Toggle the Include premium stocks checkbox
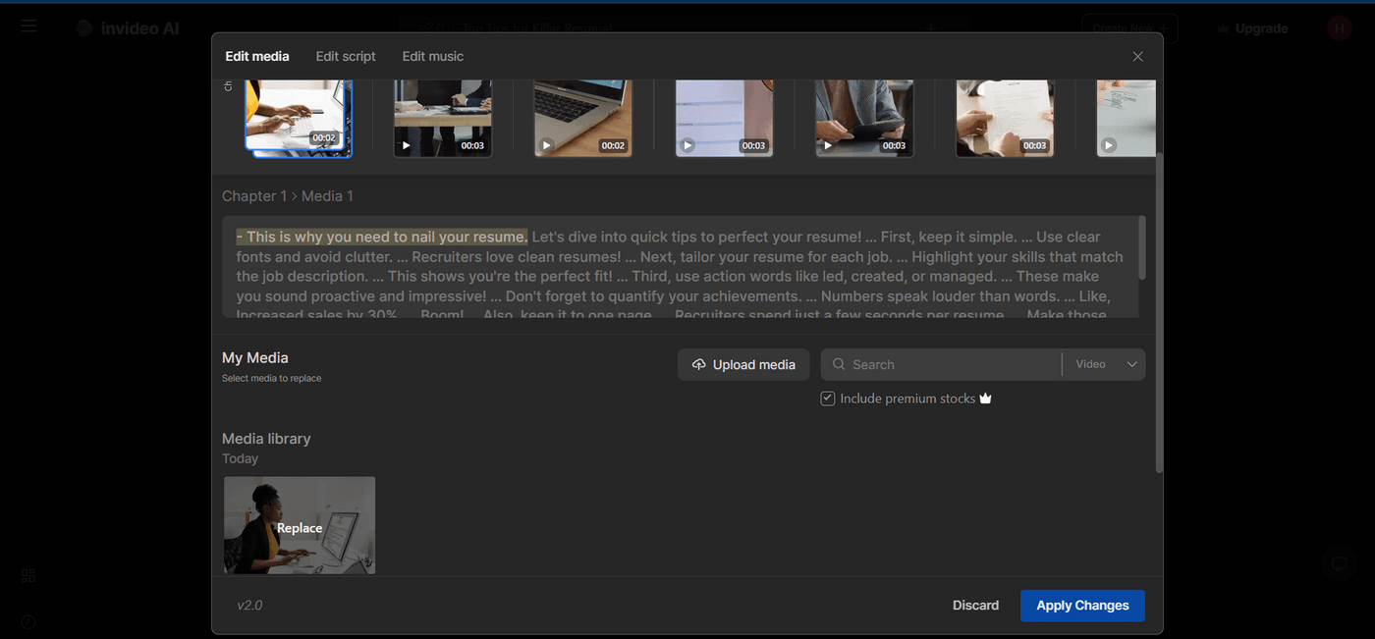This screenshot has height=639, width=1375. [x=828, y=399]
